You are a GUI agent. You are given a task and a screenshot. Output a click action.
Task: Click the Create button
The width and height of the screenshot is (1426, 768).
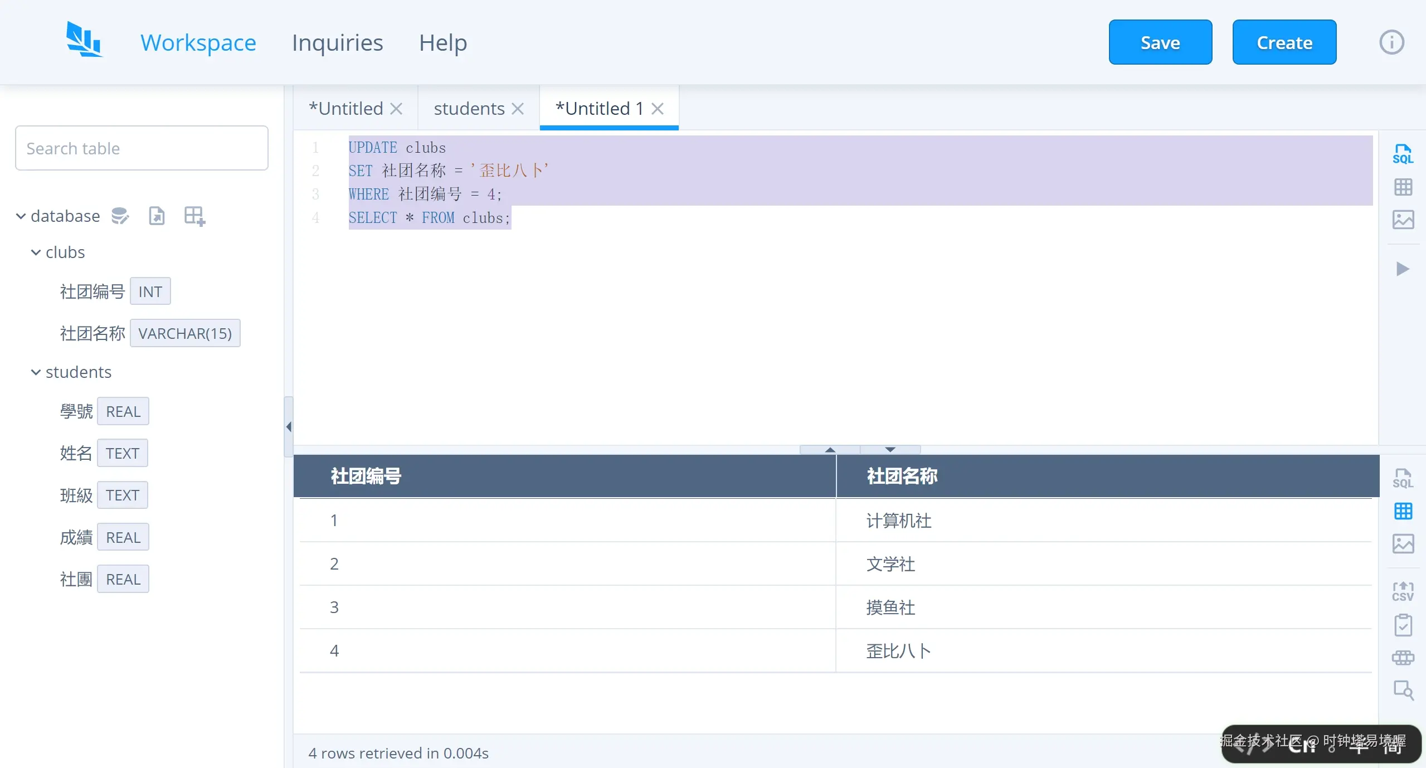click(1284, 42)
